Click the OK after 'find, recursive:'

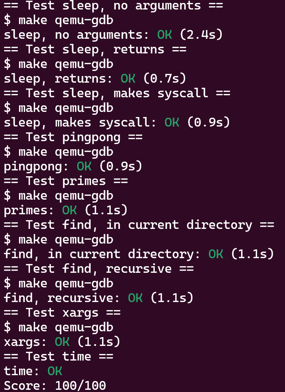click(135, 298)
